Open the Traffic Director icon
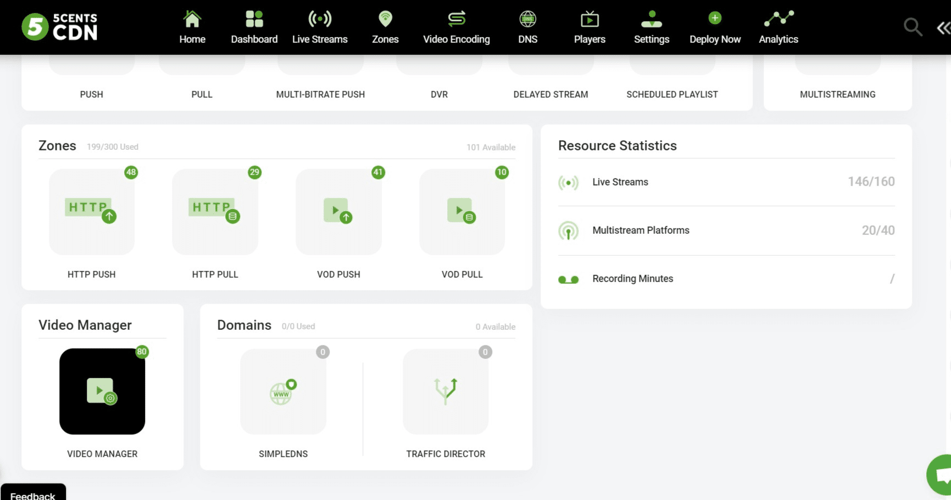The image size is (951, 500). pos(445,391)
